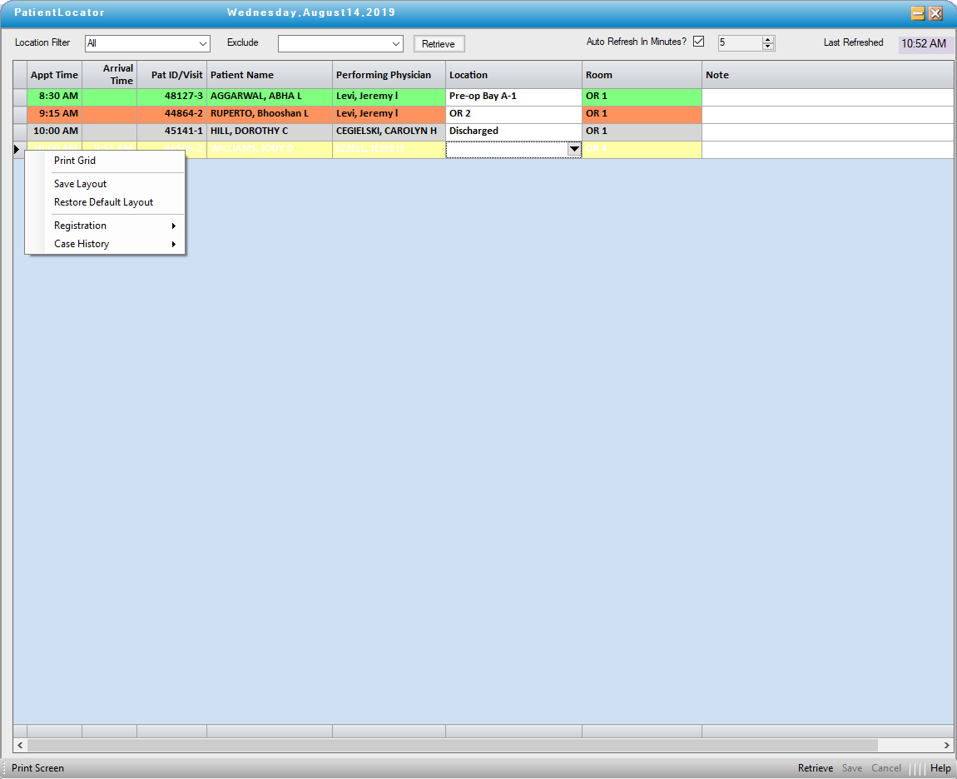
Task: Open the Exclude dropdown list
Action: (x=396, y=43)
